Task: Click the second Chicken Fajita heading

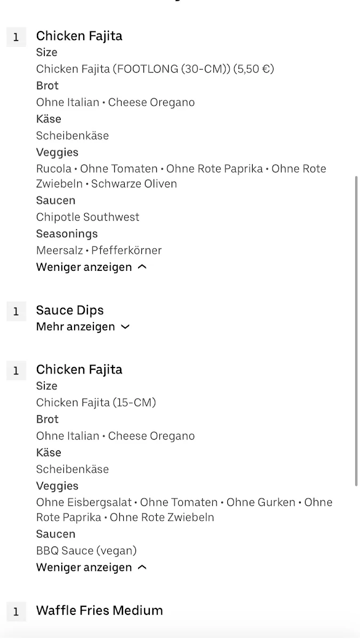Action: coord(79,370)
